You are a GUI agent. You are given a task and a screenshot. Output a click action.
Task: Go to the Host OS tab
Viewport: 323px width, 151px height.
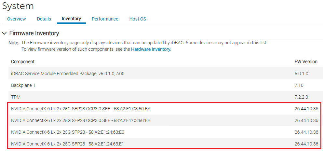[x=138, y=19]
